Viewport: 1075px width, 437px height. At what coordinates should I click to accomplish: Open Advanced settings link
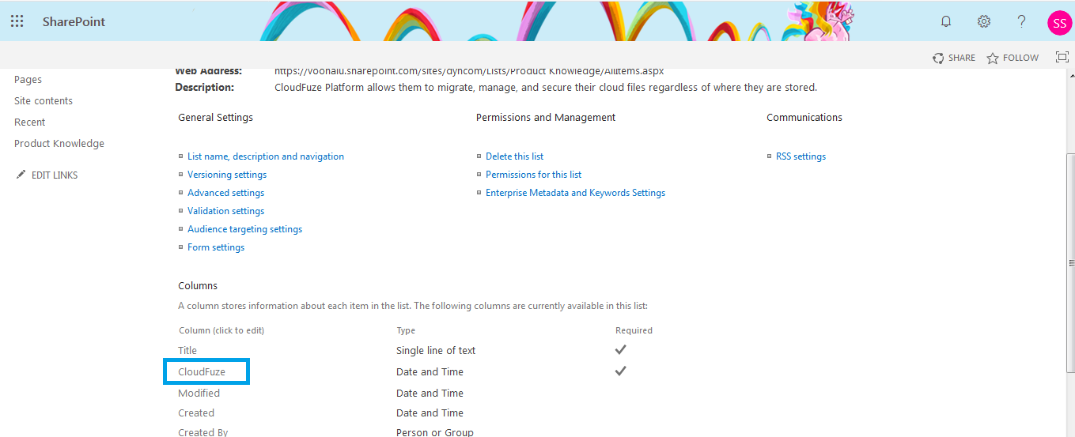point(225,193)
